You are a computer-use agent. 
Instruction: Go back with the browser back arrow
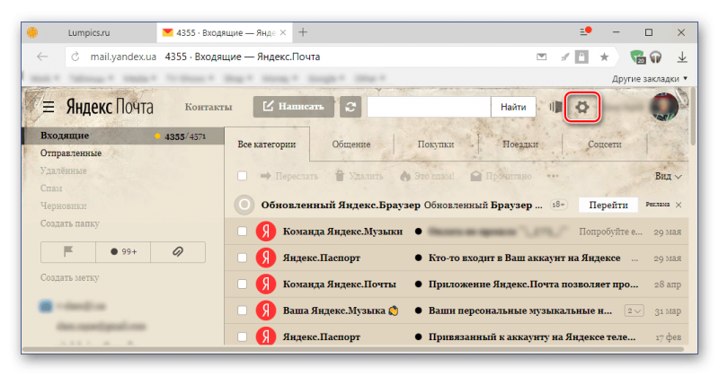pos(42,57)
